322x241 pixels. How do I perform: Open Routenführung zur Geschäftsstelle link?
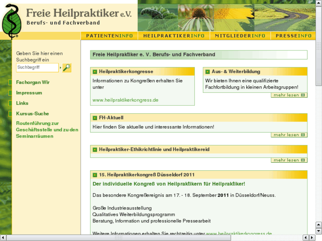pos(47,130)
